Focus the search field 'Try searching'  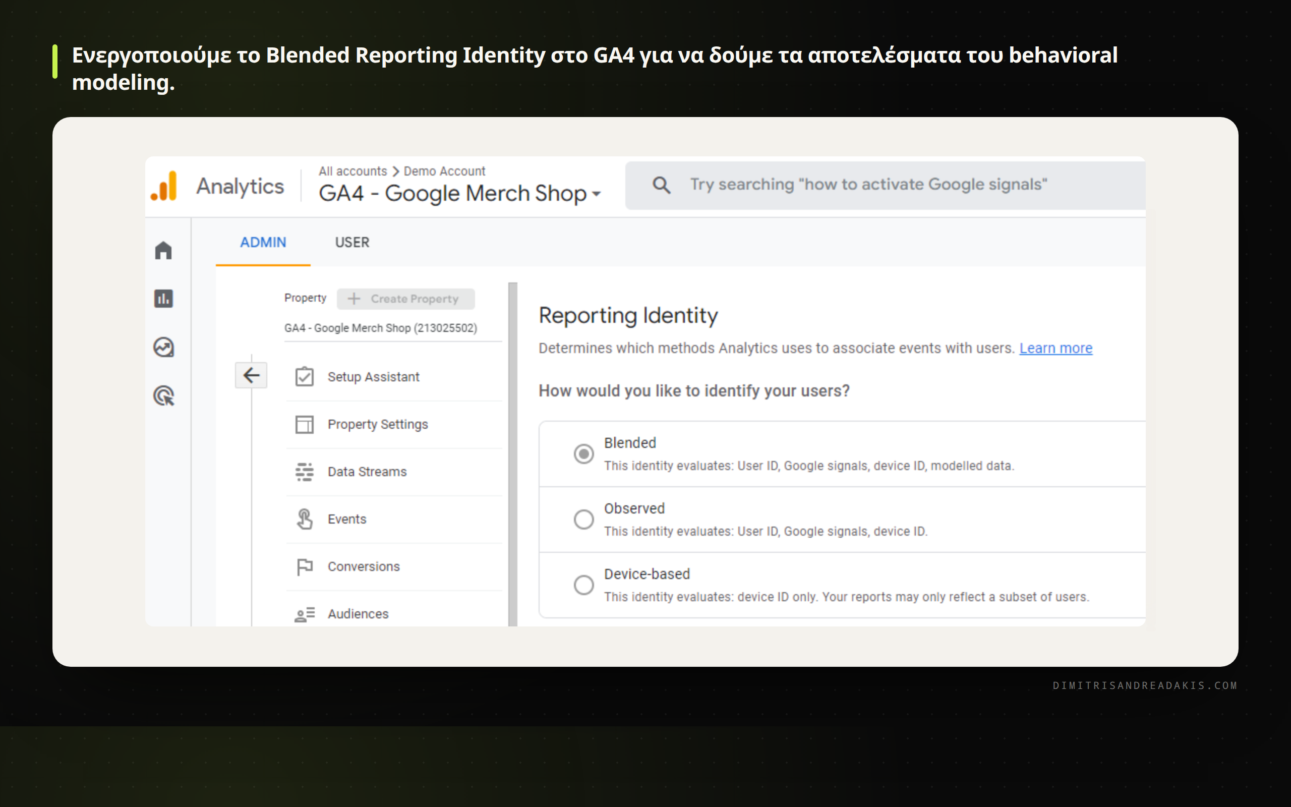point(886,185)
